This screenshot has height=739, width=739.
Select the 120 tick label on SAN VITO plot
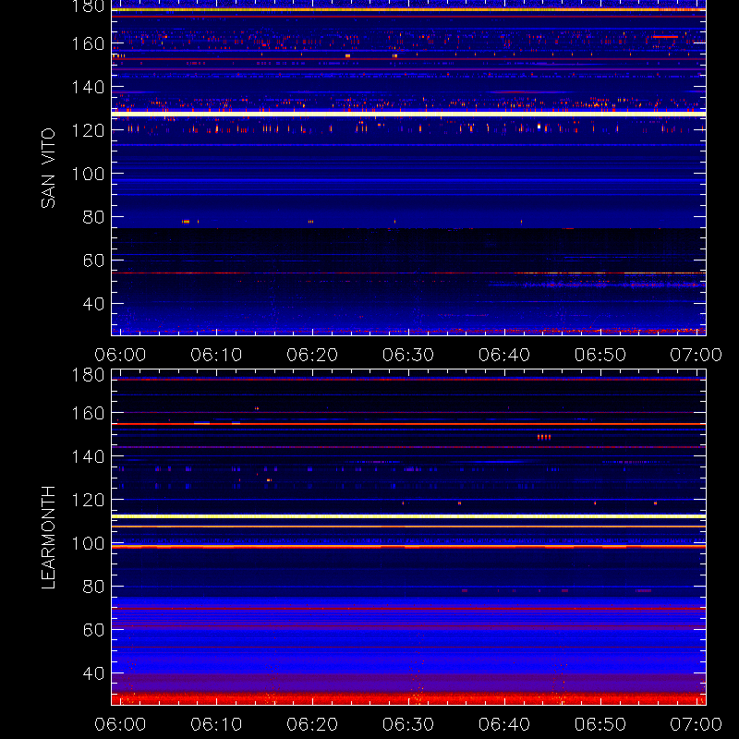(88, 130)
